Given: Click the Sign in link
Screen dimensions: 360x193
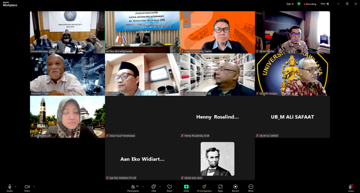Looking at the screenshot, I should point(290,4).
